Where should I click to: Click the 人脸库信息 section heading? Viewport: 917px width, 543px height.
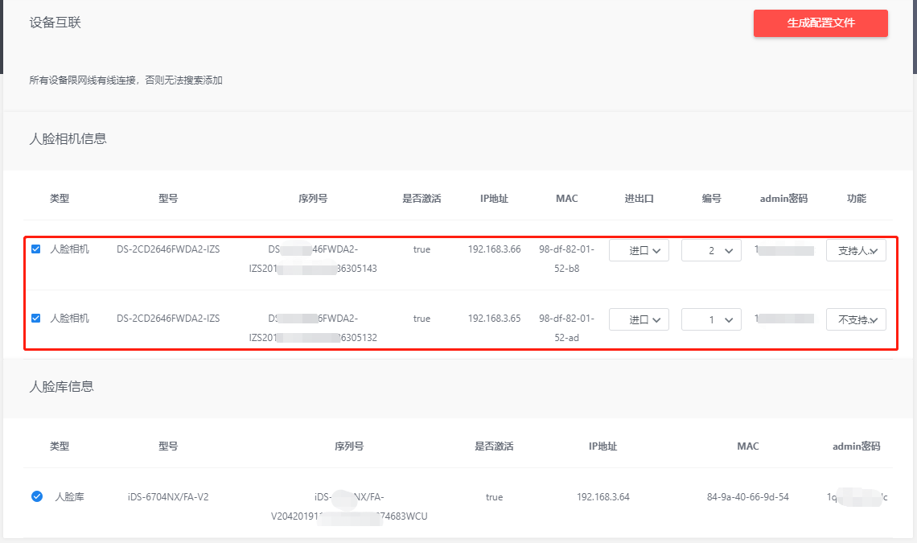(x=61, y=386)
